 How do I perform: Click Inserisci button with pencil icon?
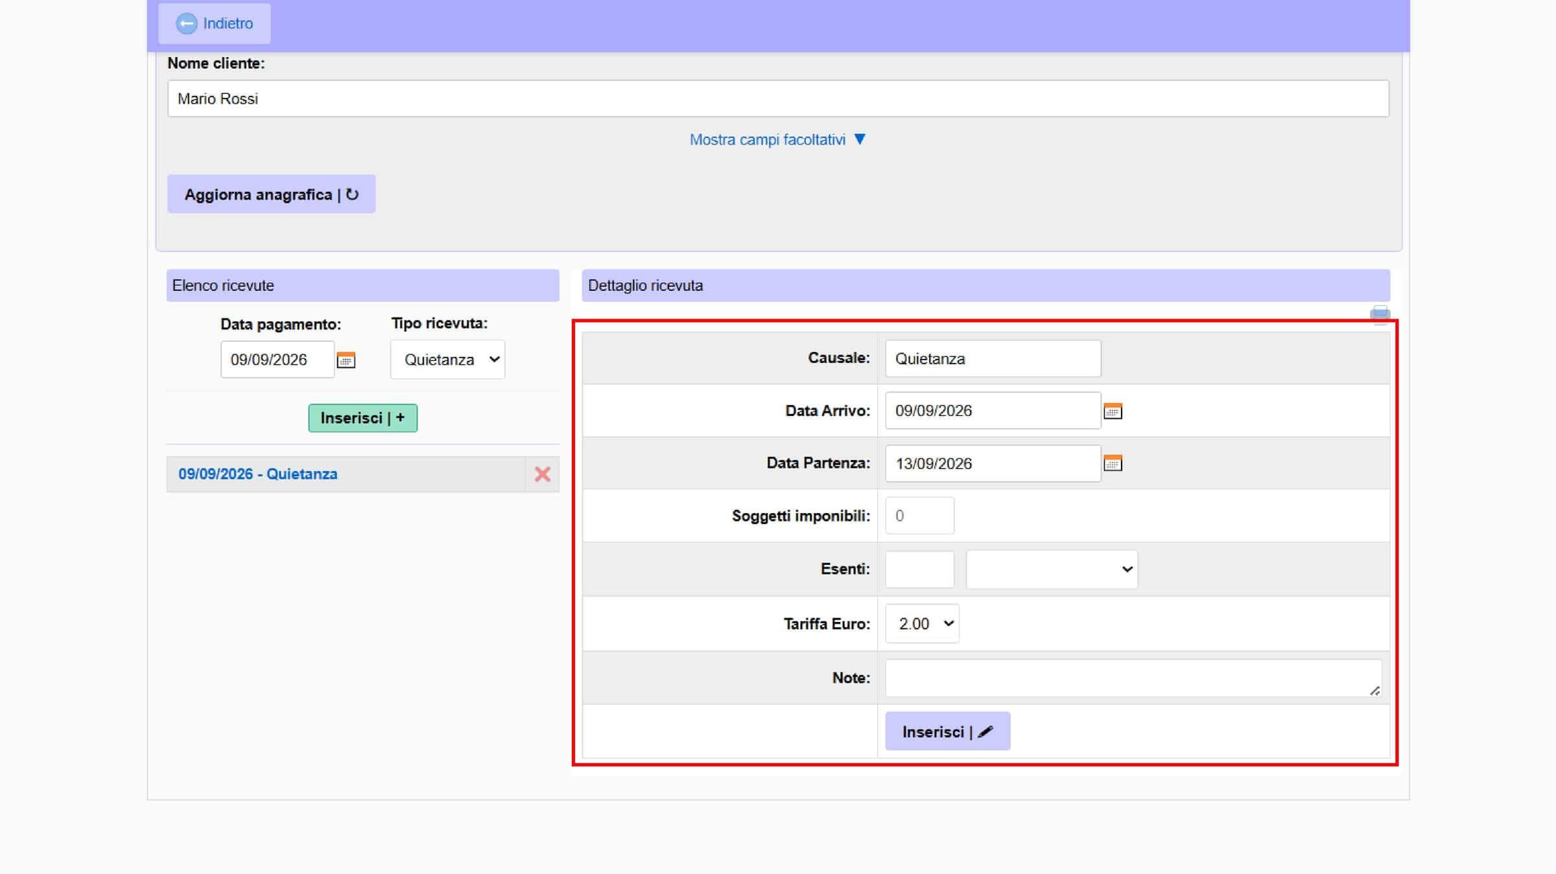coord(947,731)
